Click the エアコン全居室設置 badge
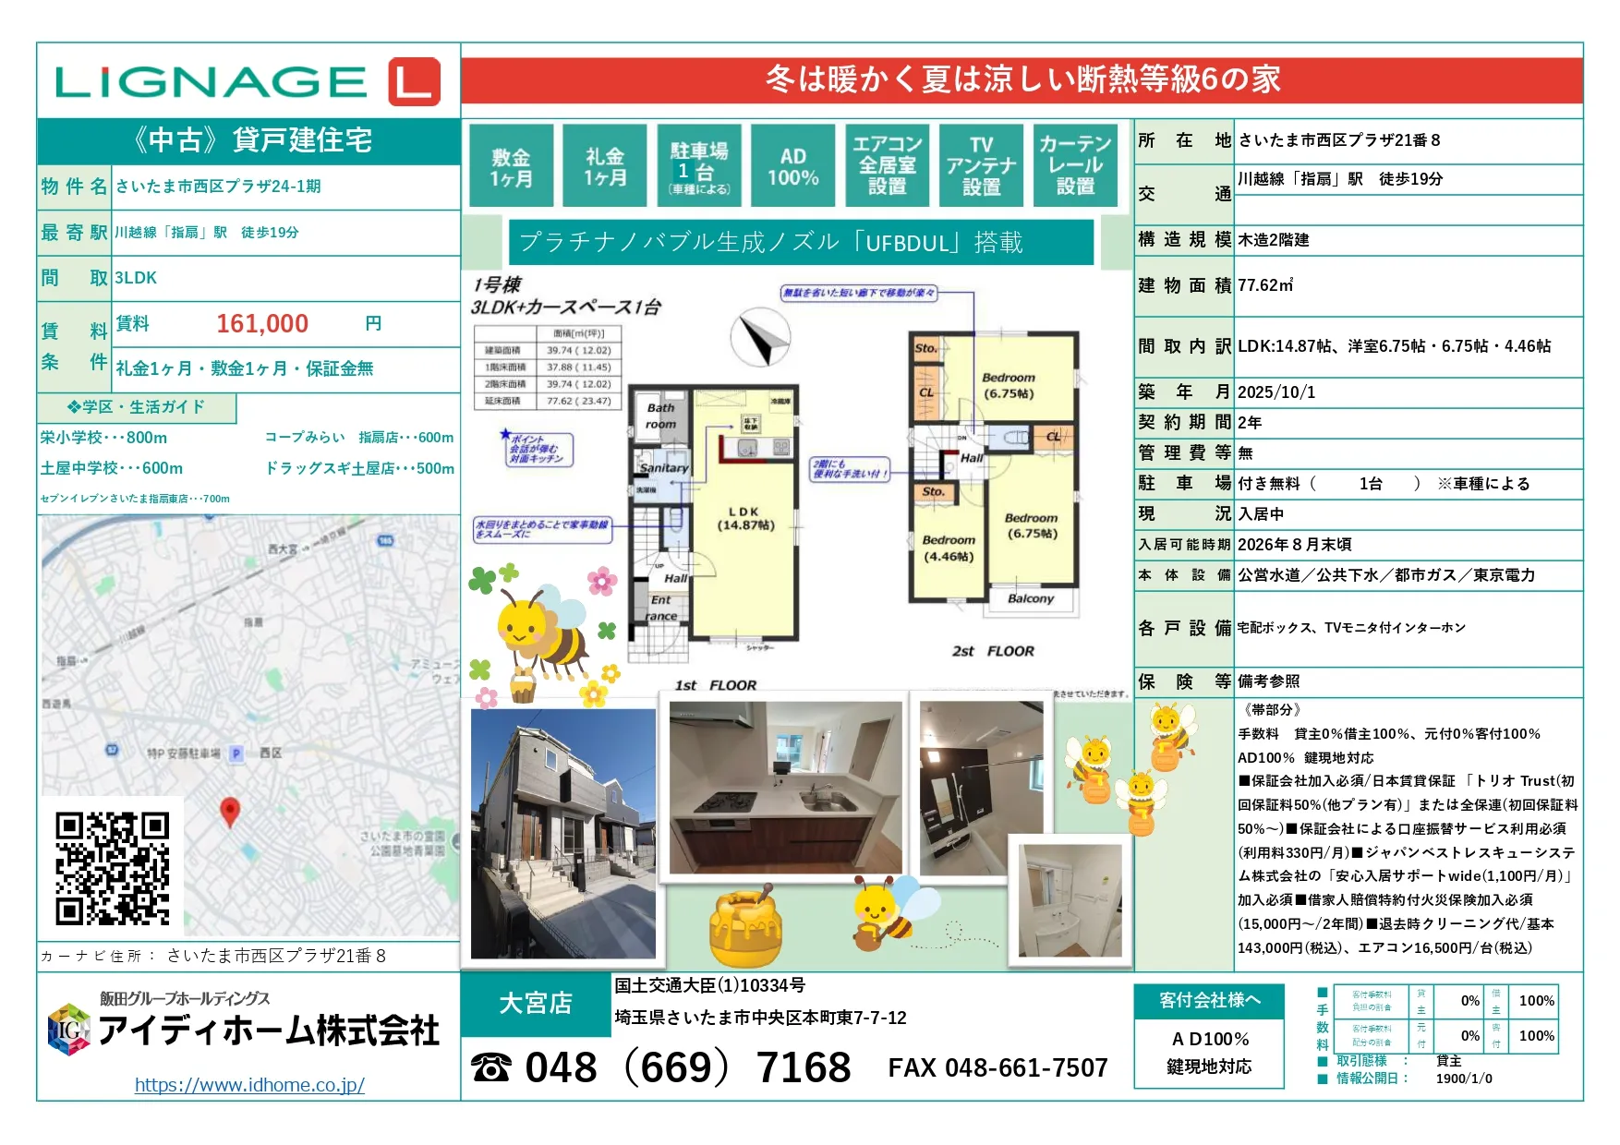 tap(888, 166)
